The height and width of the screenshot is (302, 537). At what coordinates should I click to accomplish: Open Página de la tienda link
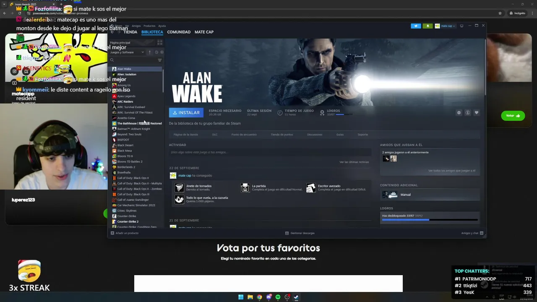coord(185,135)
